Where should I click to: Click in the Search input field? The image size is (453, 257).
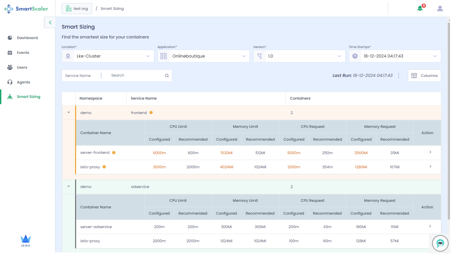click(x=137, y=76)
